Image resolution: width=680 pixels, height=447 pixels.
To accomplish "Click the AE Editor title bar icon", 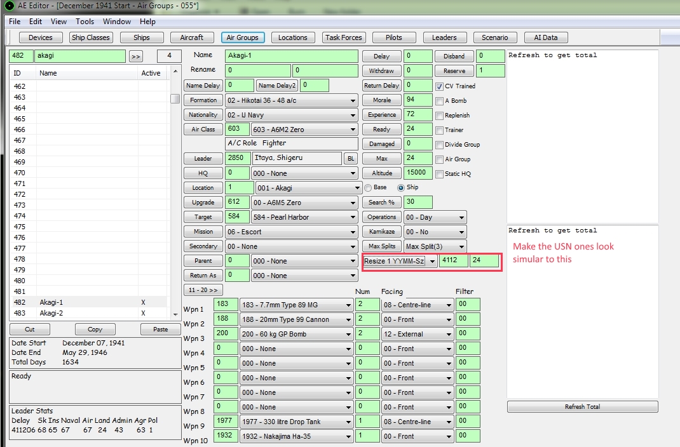I will coord(8,6).
